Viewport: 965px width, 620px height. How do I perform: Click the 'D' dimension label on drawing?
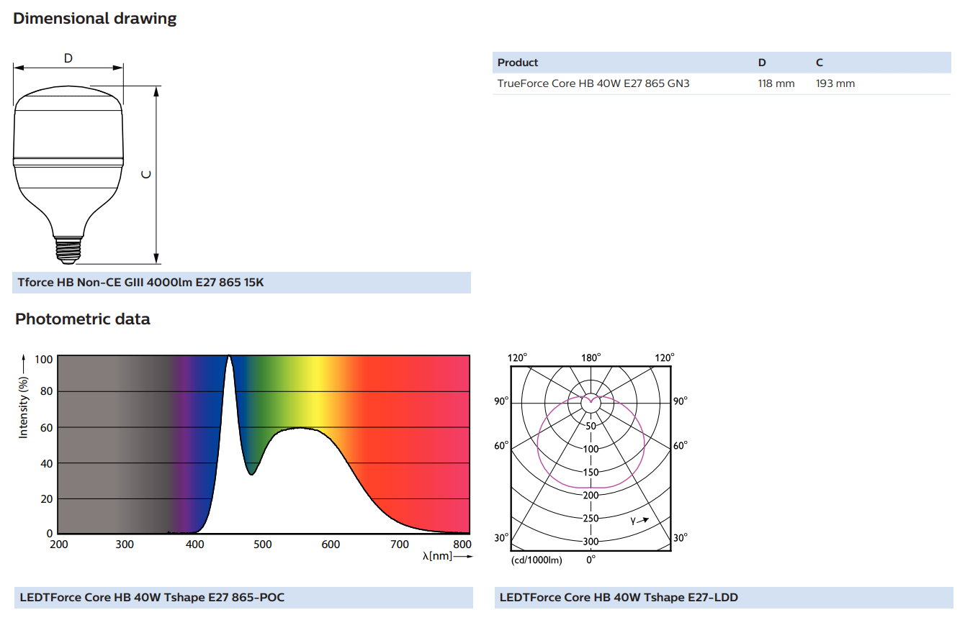pyautogui.click(x=68, y=58)
